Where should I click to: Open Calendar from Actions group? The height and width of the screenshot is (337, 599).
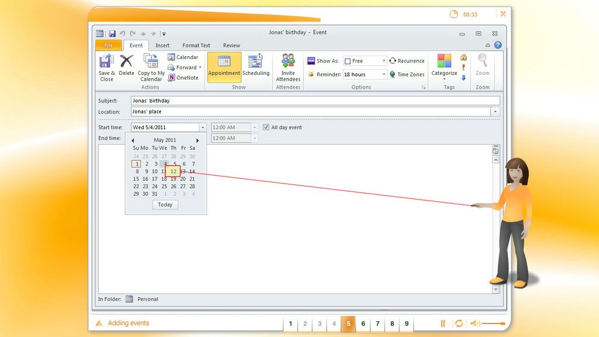(183, 57)
